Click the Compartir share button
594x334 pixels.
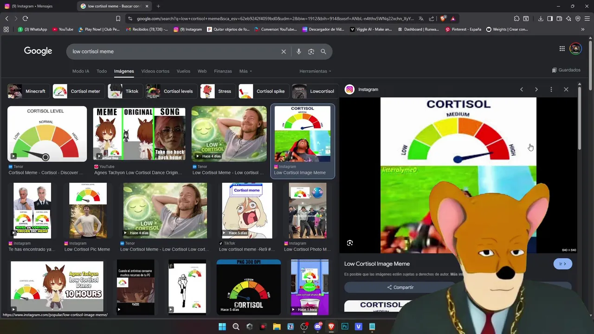pos(400,287)
